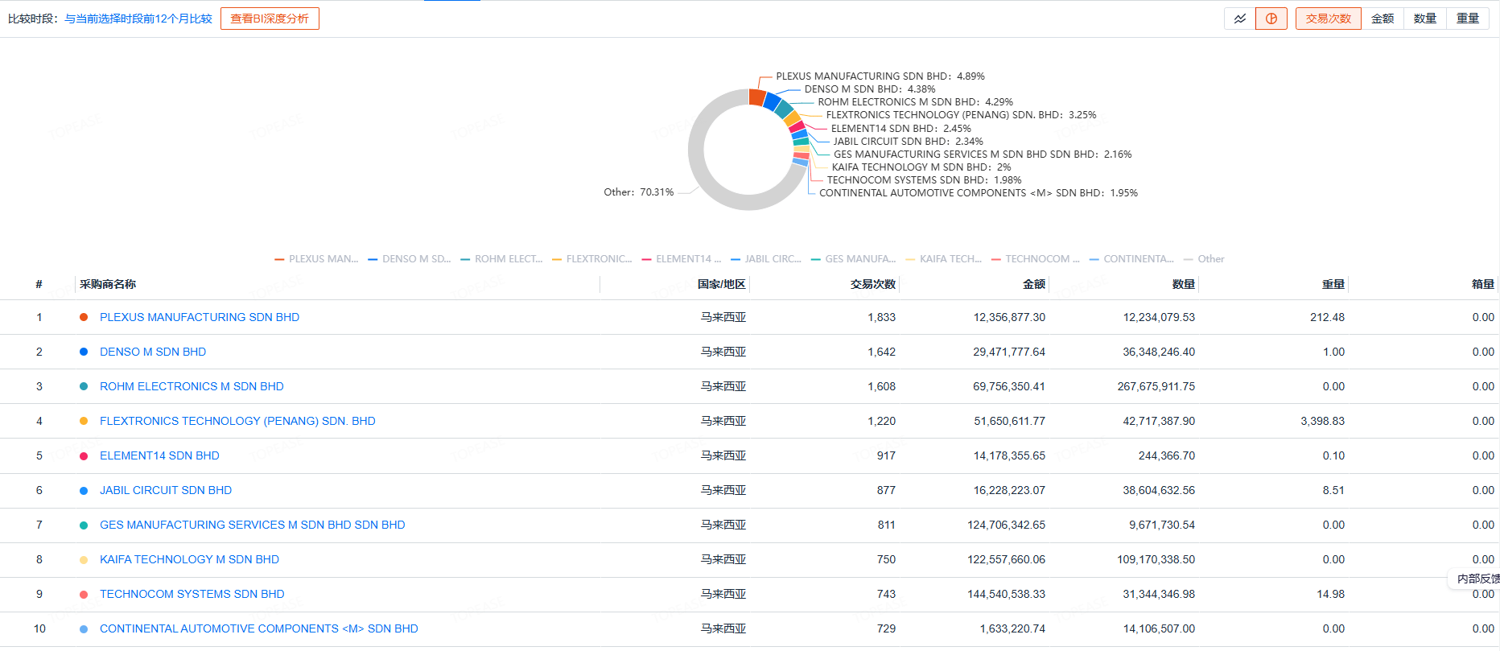Switch to the 数量 tab
This screenshot has width=1500, height=651.
coord(1424,19)
